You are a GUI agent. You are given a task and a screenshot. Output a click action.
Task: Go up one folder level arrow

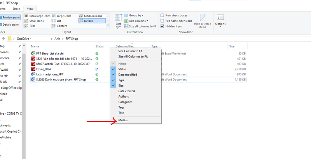click(x=3, y=38)
